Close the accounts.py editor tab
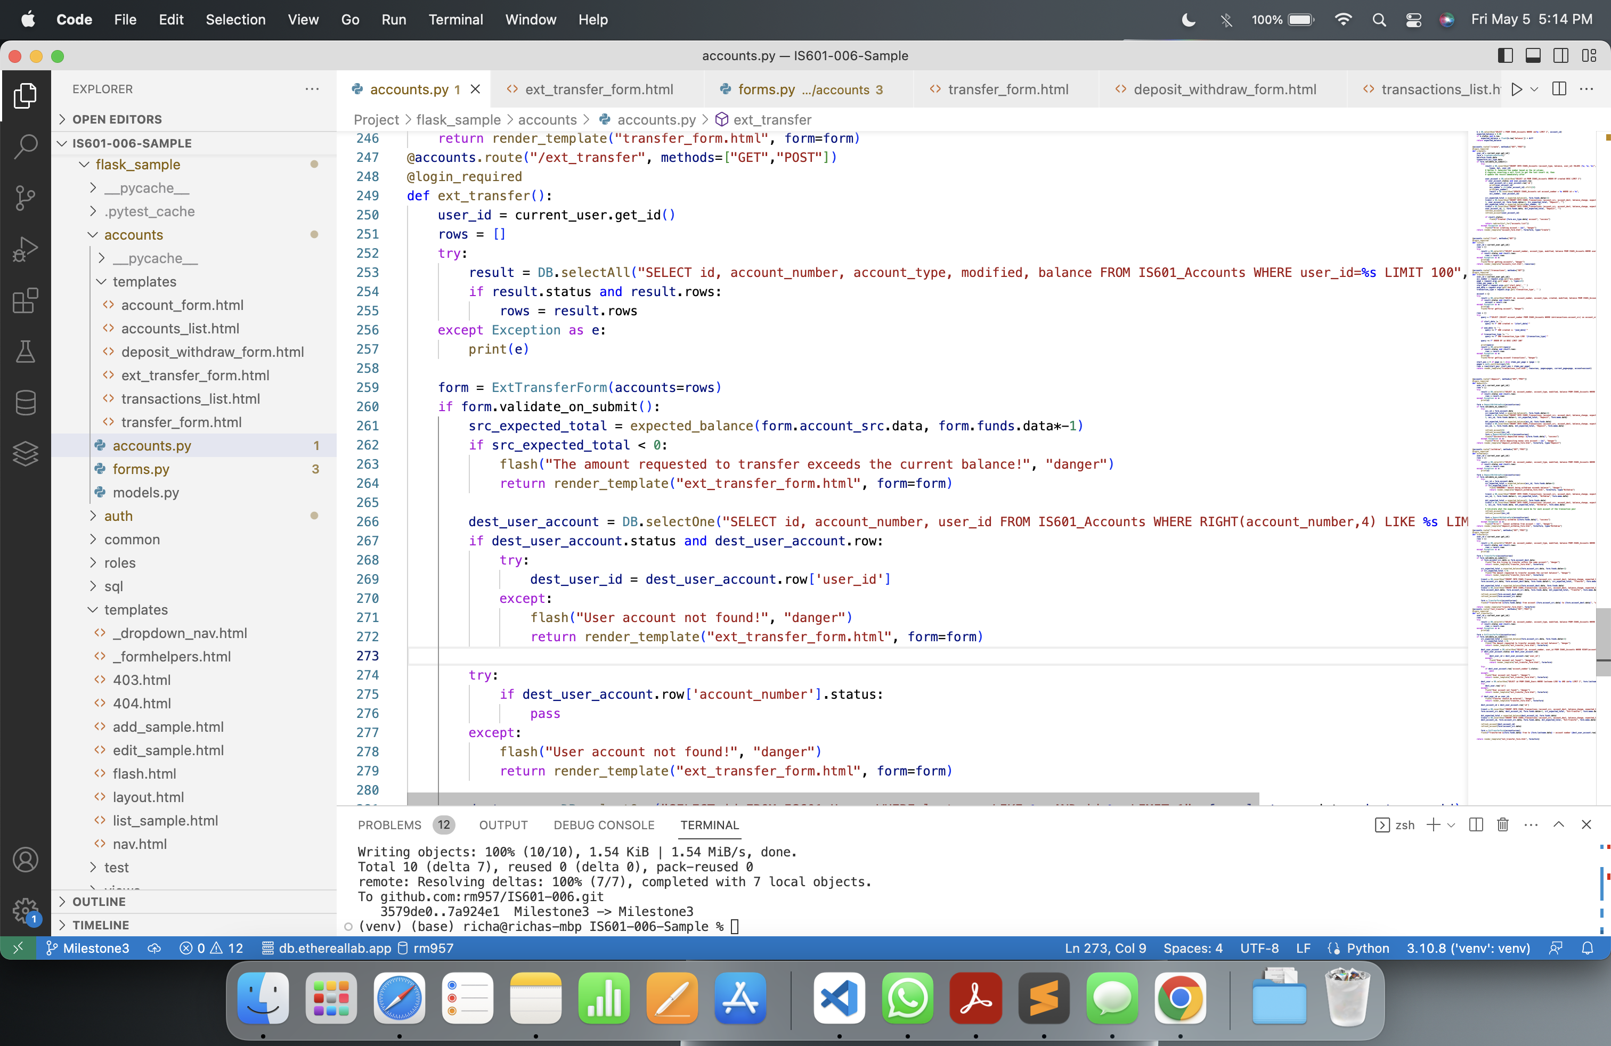 pos(475,89)
